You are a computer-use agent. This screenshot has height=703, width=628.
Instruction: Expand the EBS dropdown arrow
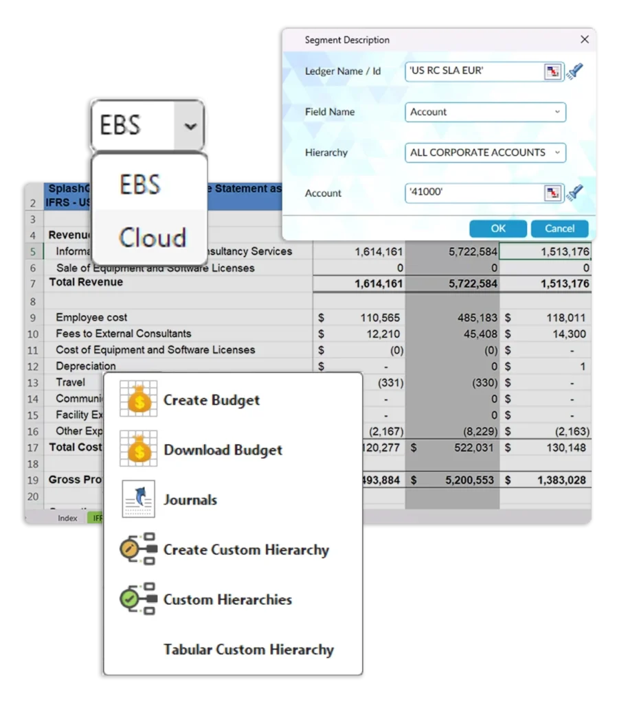[x=190, y=126]
